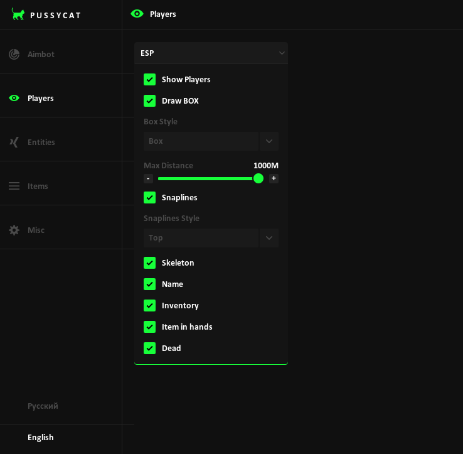The width and height of the screenshot is (463, 454).
Task: Turn off the Item in hands checkbox
Action: coord(149,327)
